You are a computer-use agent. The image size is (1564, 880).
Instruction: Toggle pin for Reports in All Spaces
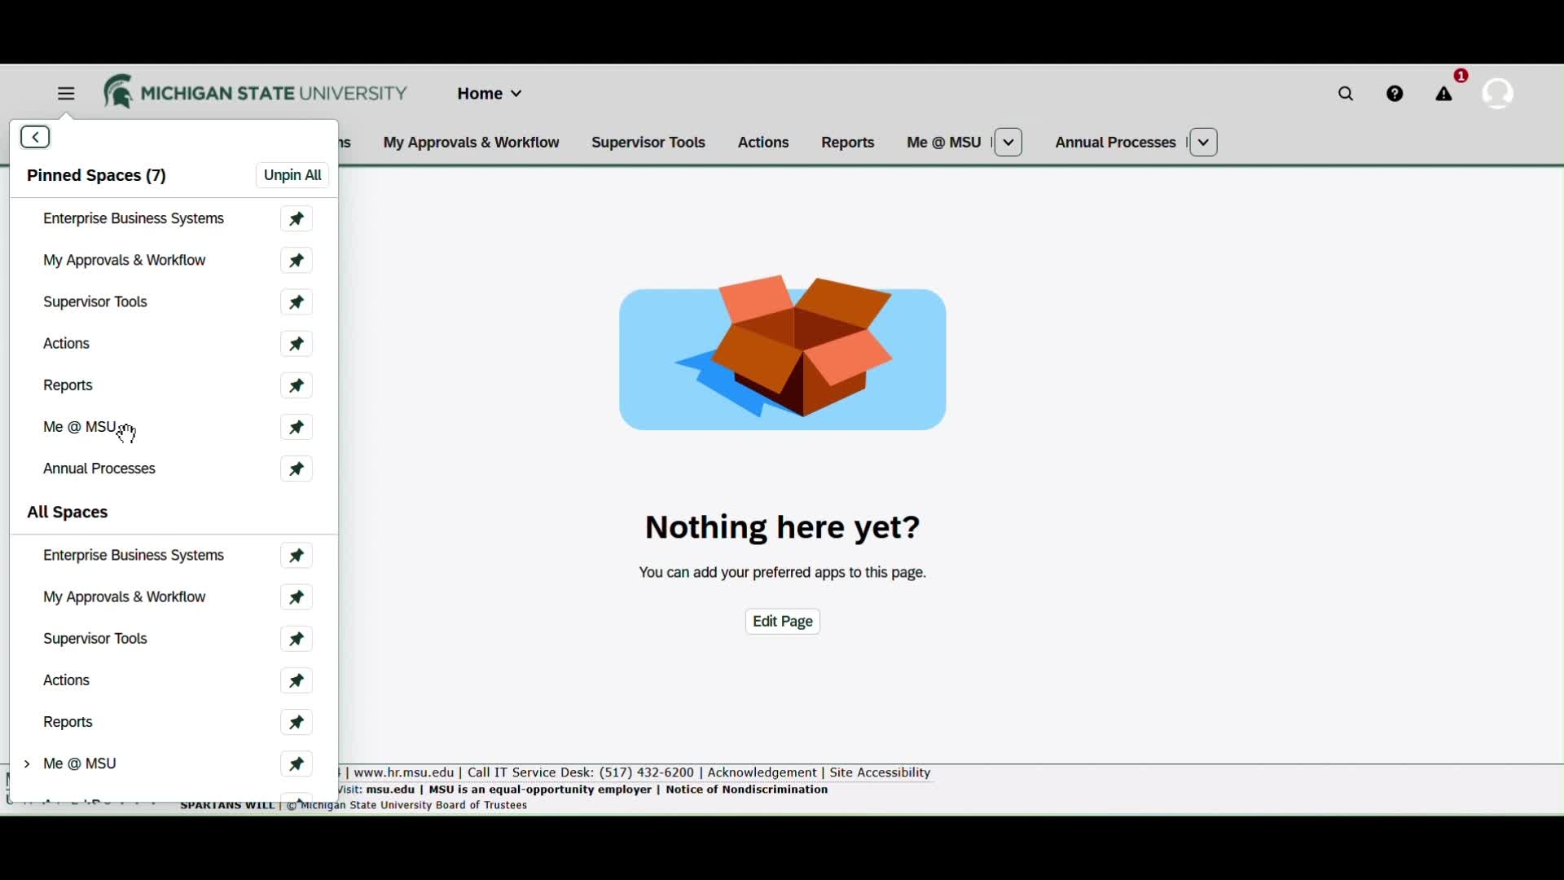point(297,724)
